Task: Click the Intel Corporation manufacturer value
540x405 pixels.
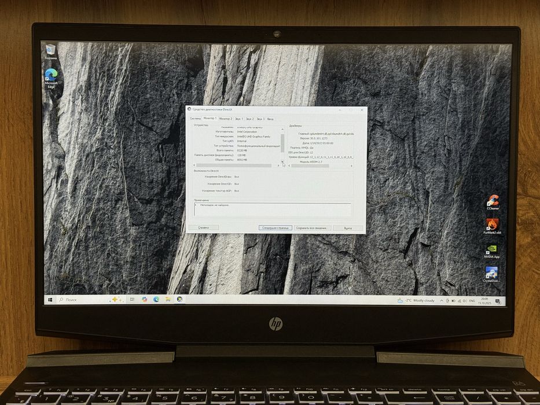Action: (247, 131)
